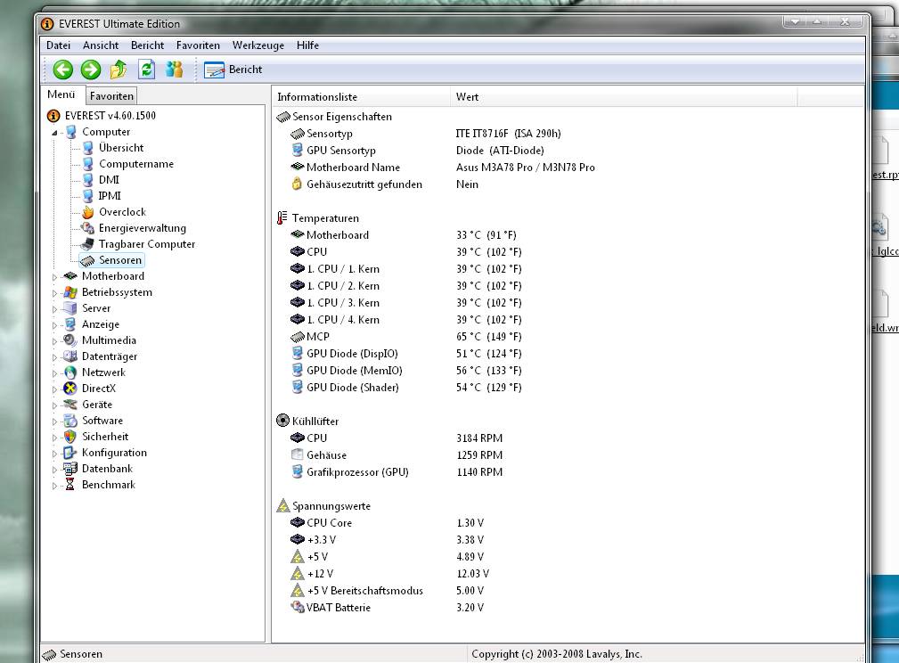This screenshot has width=899, height=663.
Task: Select the +5 V Bereitschaftsmodus row
Action: coord(568,591)
